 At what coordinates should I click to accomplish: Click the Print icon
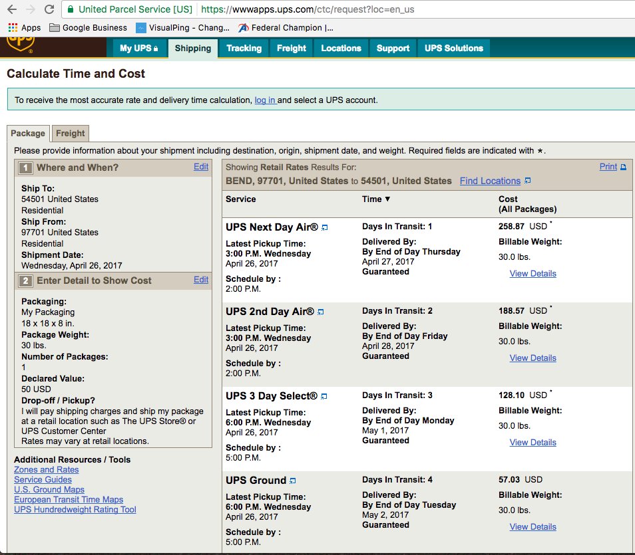623,167
